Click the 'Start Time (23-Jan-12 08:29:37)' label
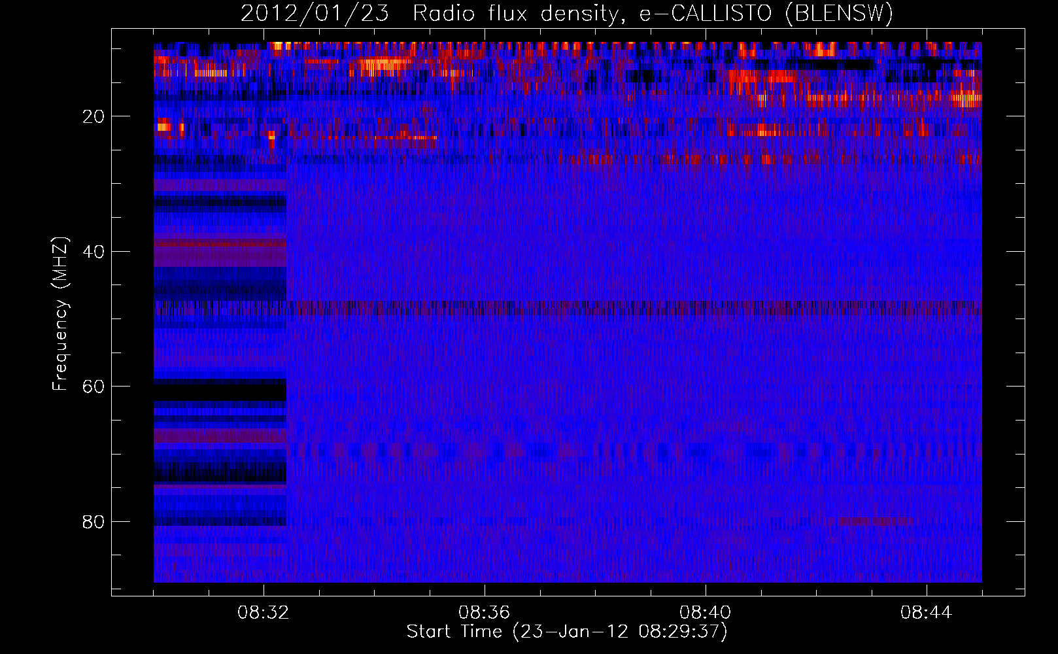 [567, 632]
